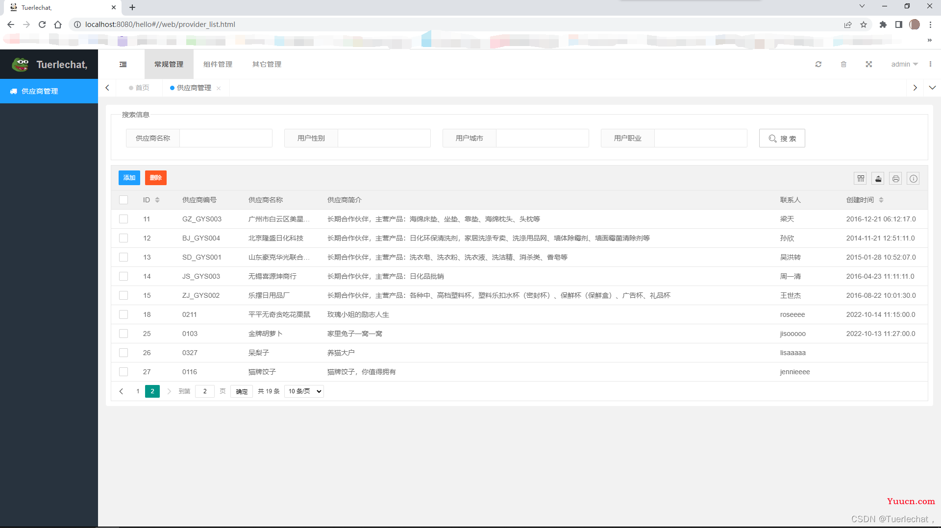
Task: Select the 常规管理 top menu
Action: (x=169, y=64)
